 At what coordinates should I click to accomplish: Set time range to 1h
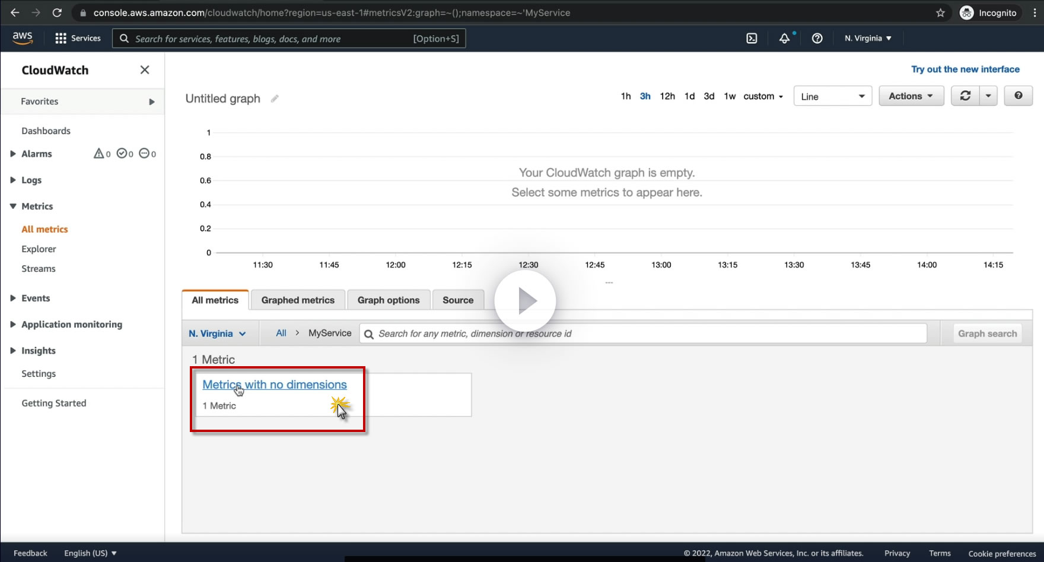pyautogui.click(x=626, y=96)
